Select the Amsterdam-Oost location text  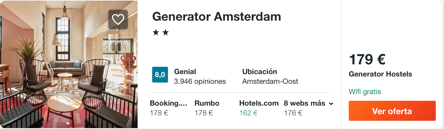click(270, 81)
